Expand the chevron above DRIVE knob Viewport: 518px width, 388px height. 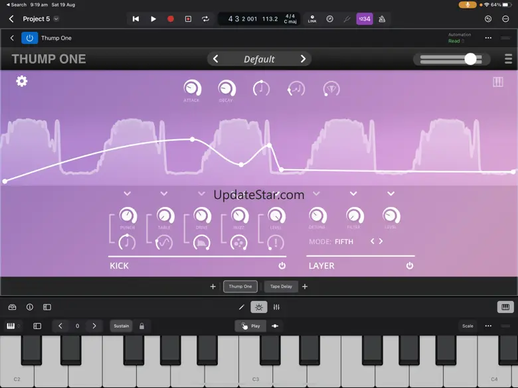201,194
